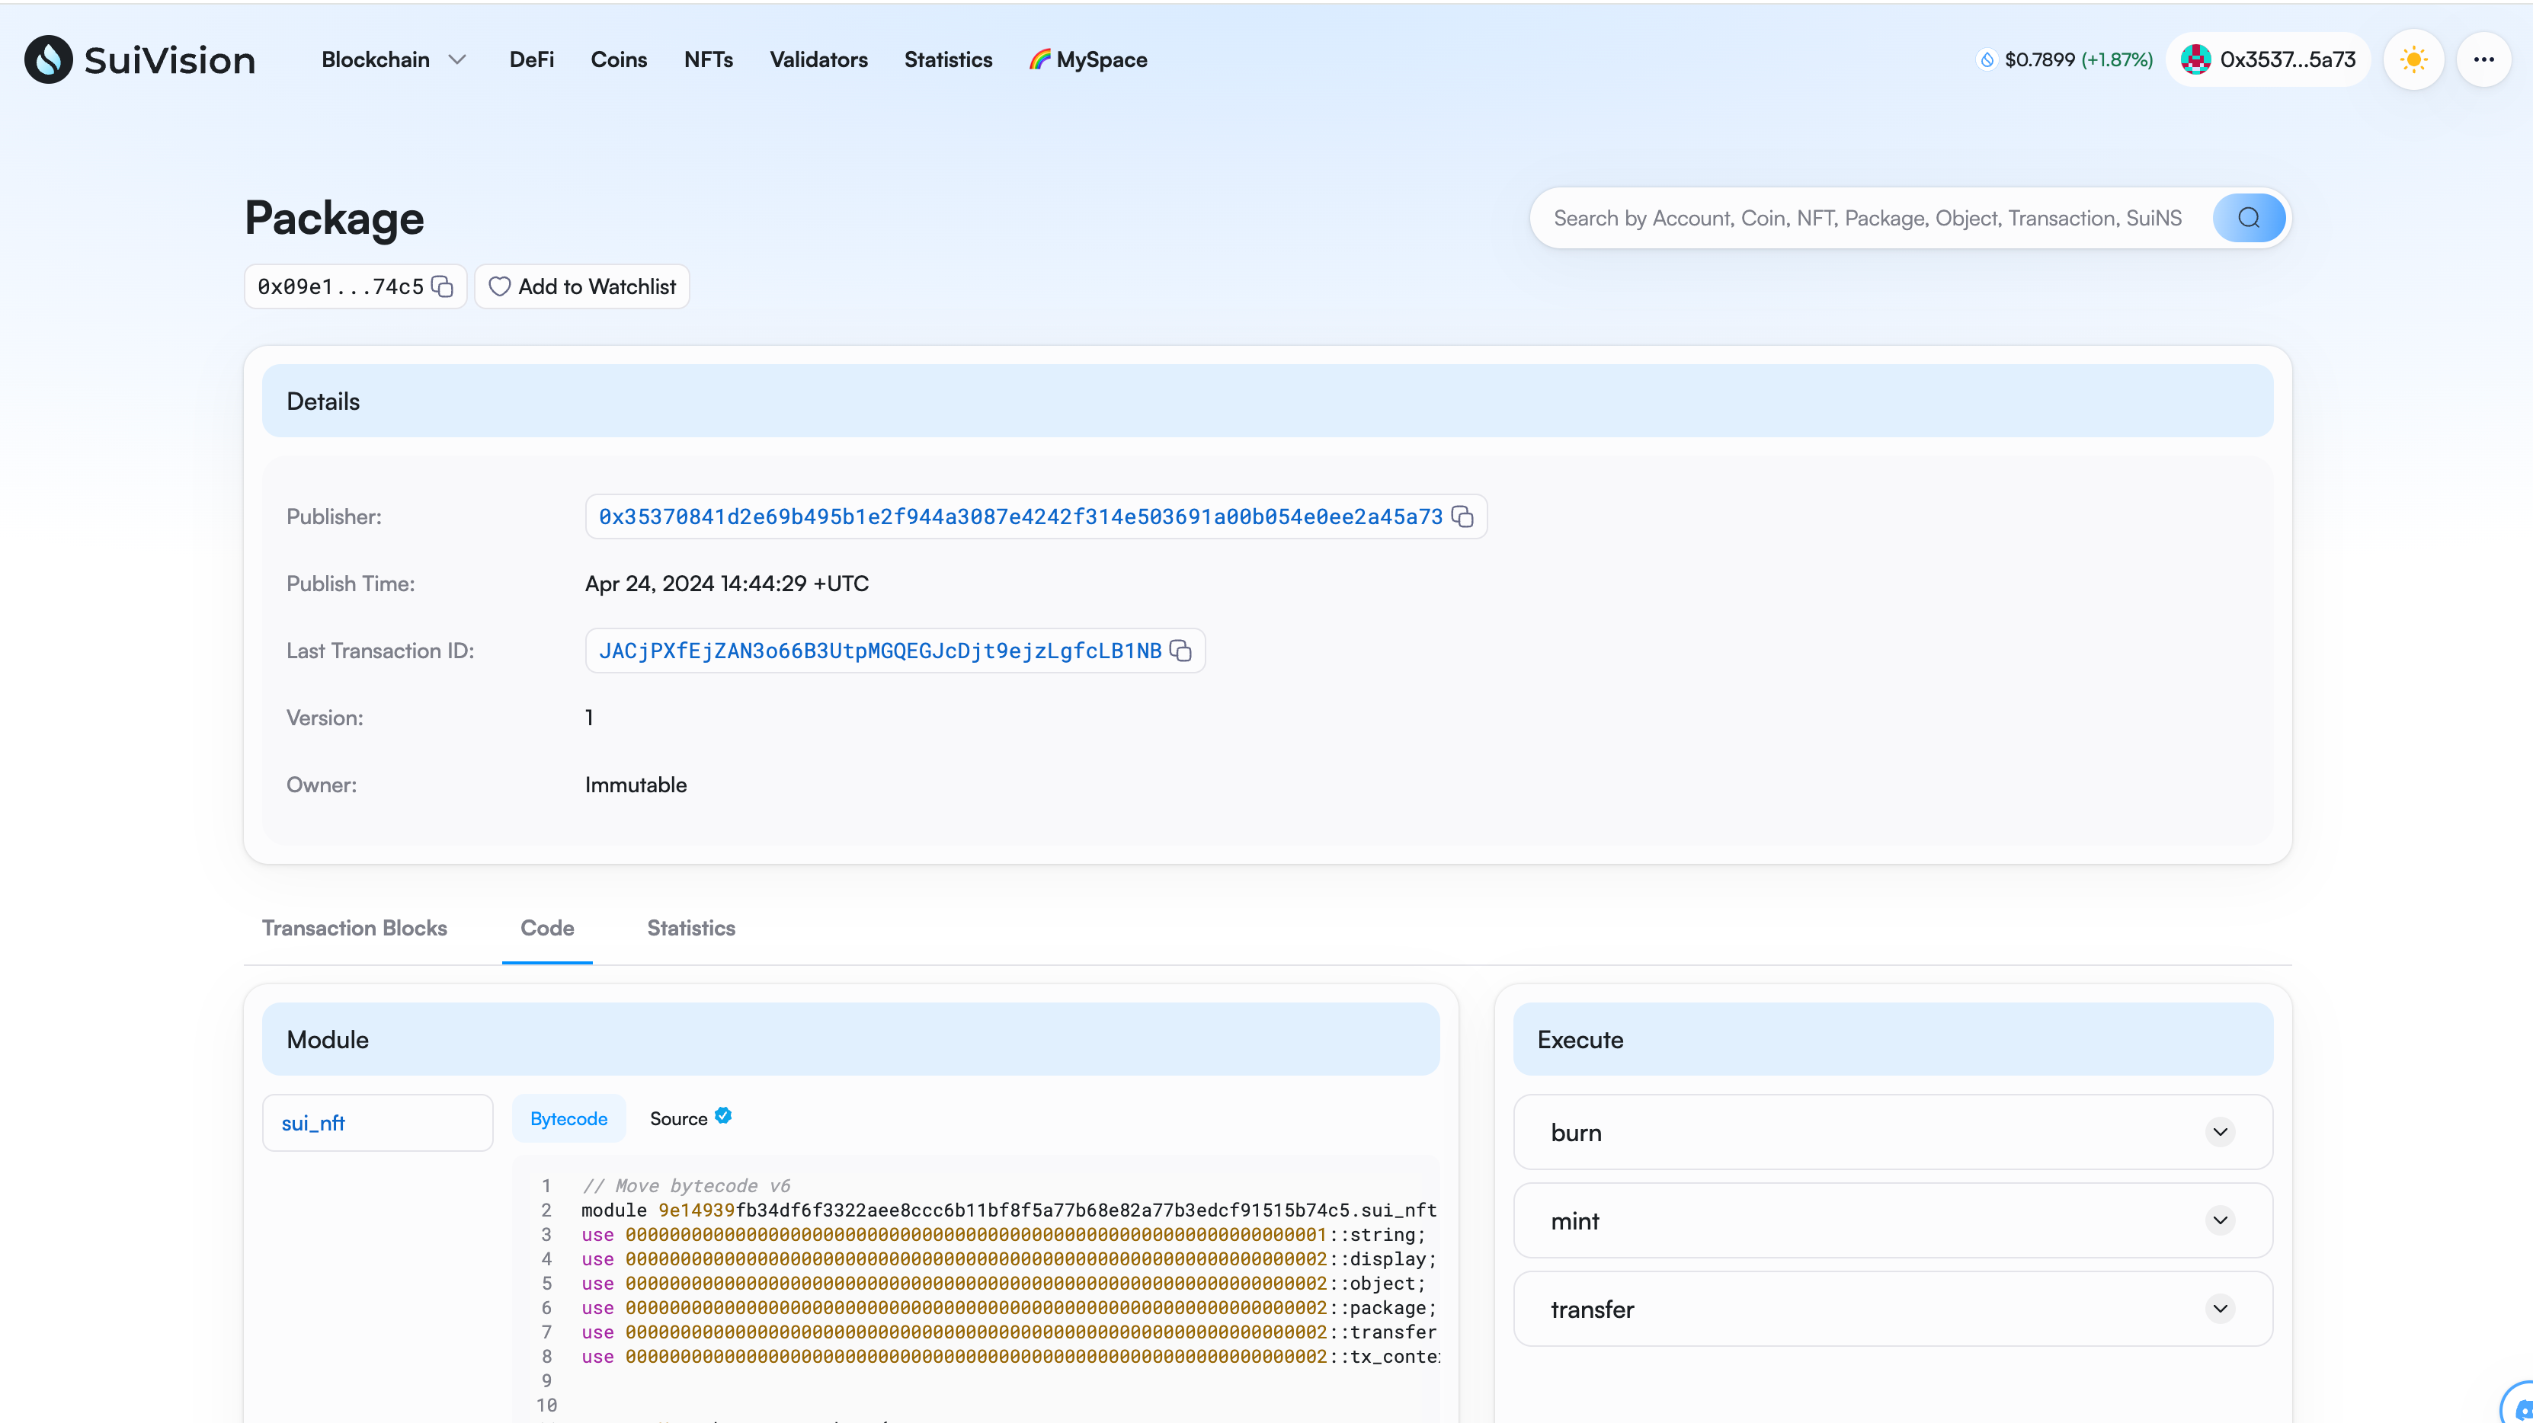Screen dimensions: 2533x1423
Task: Click the Immutable owner value
Action: [x=636, y=785]
